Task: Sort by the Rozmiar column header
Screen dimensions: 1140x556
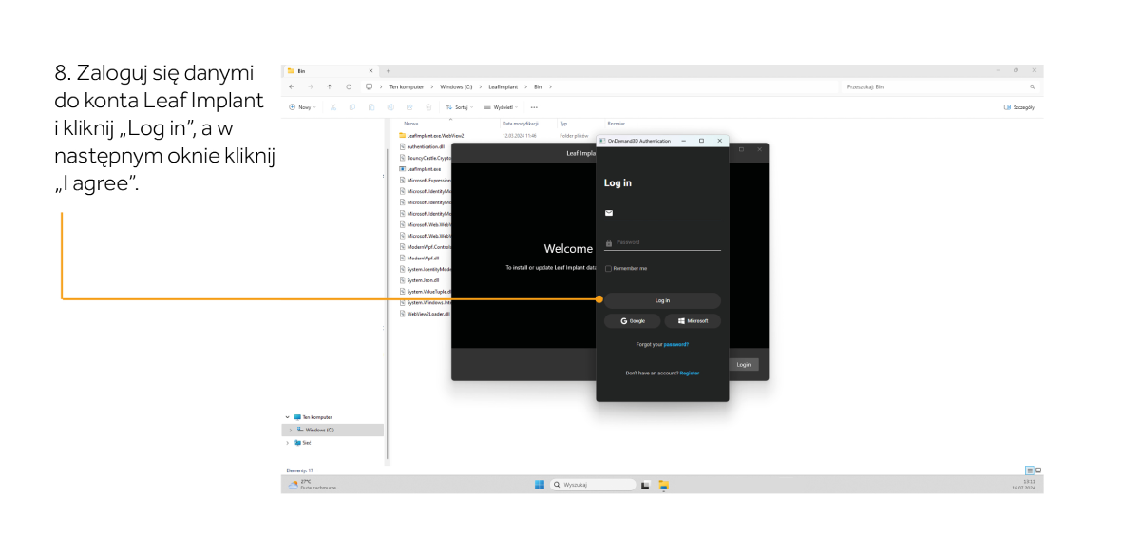Action: [616, 124]
